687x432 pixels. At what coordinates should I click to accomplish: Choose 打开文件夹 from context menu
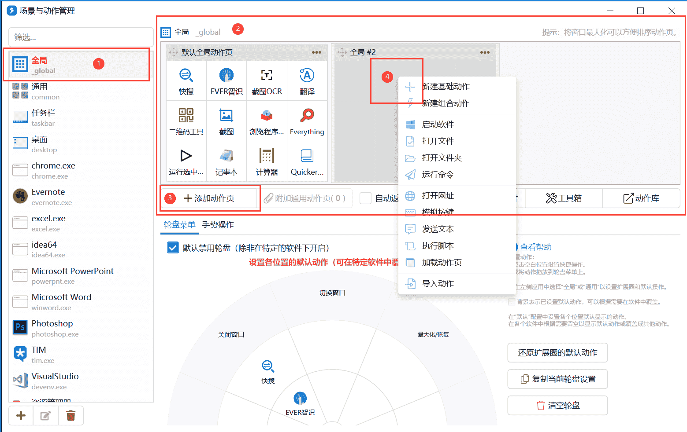tap(457, 158)
